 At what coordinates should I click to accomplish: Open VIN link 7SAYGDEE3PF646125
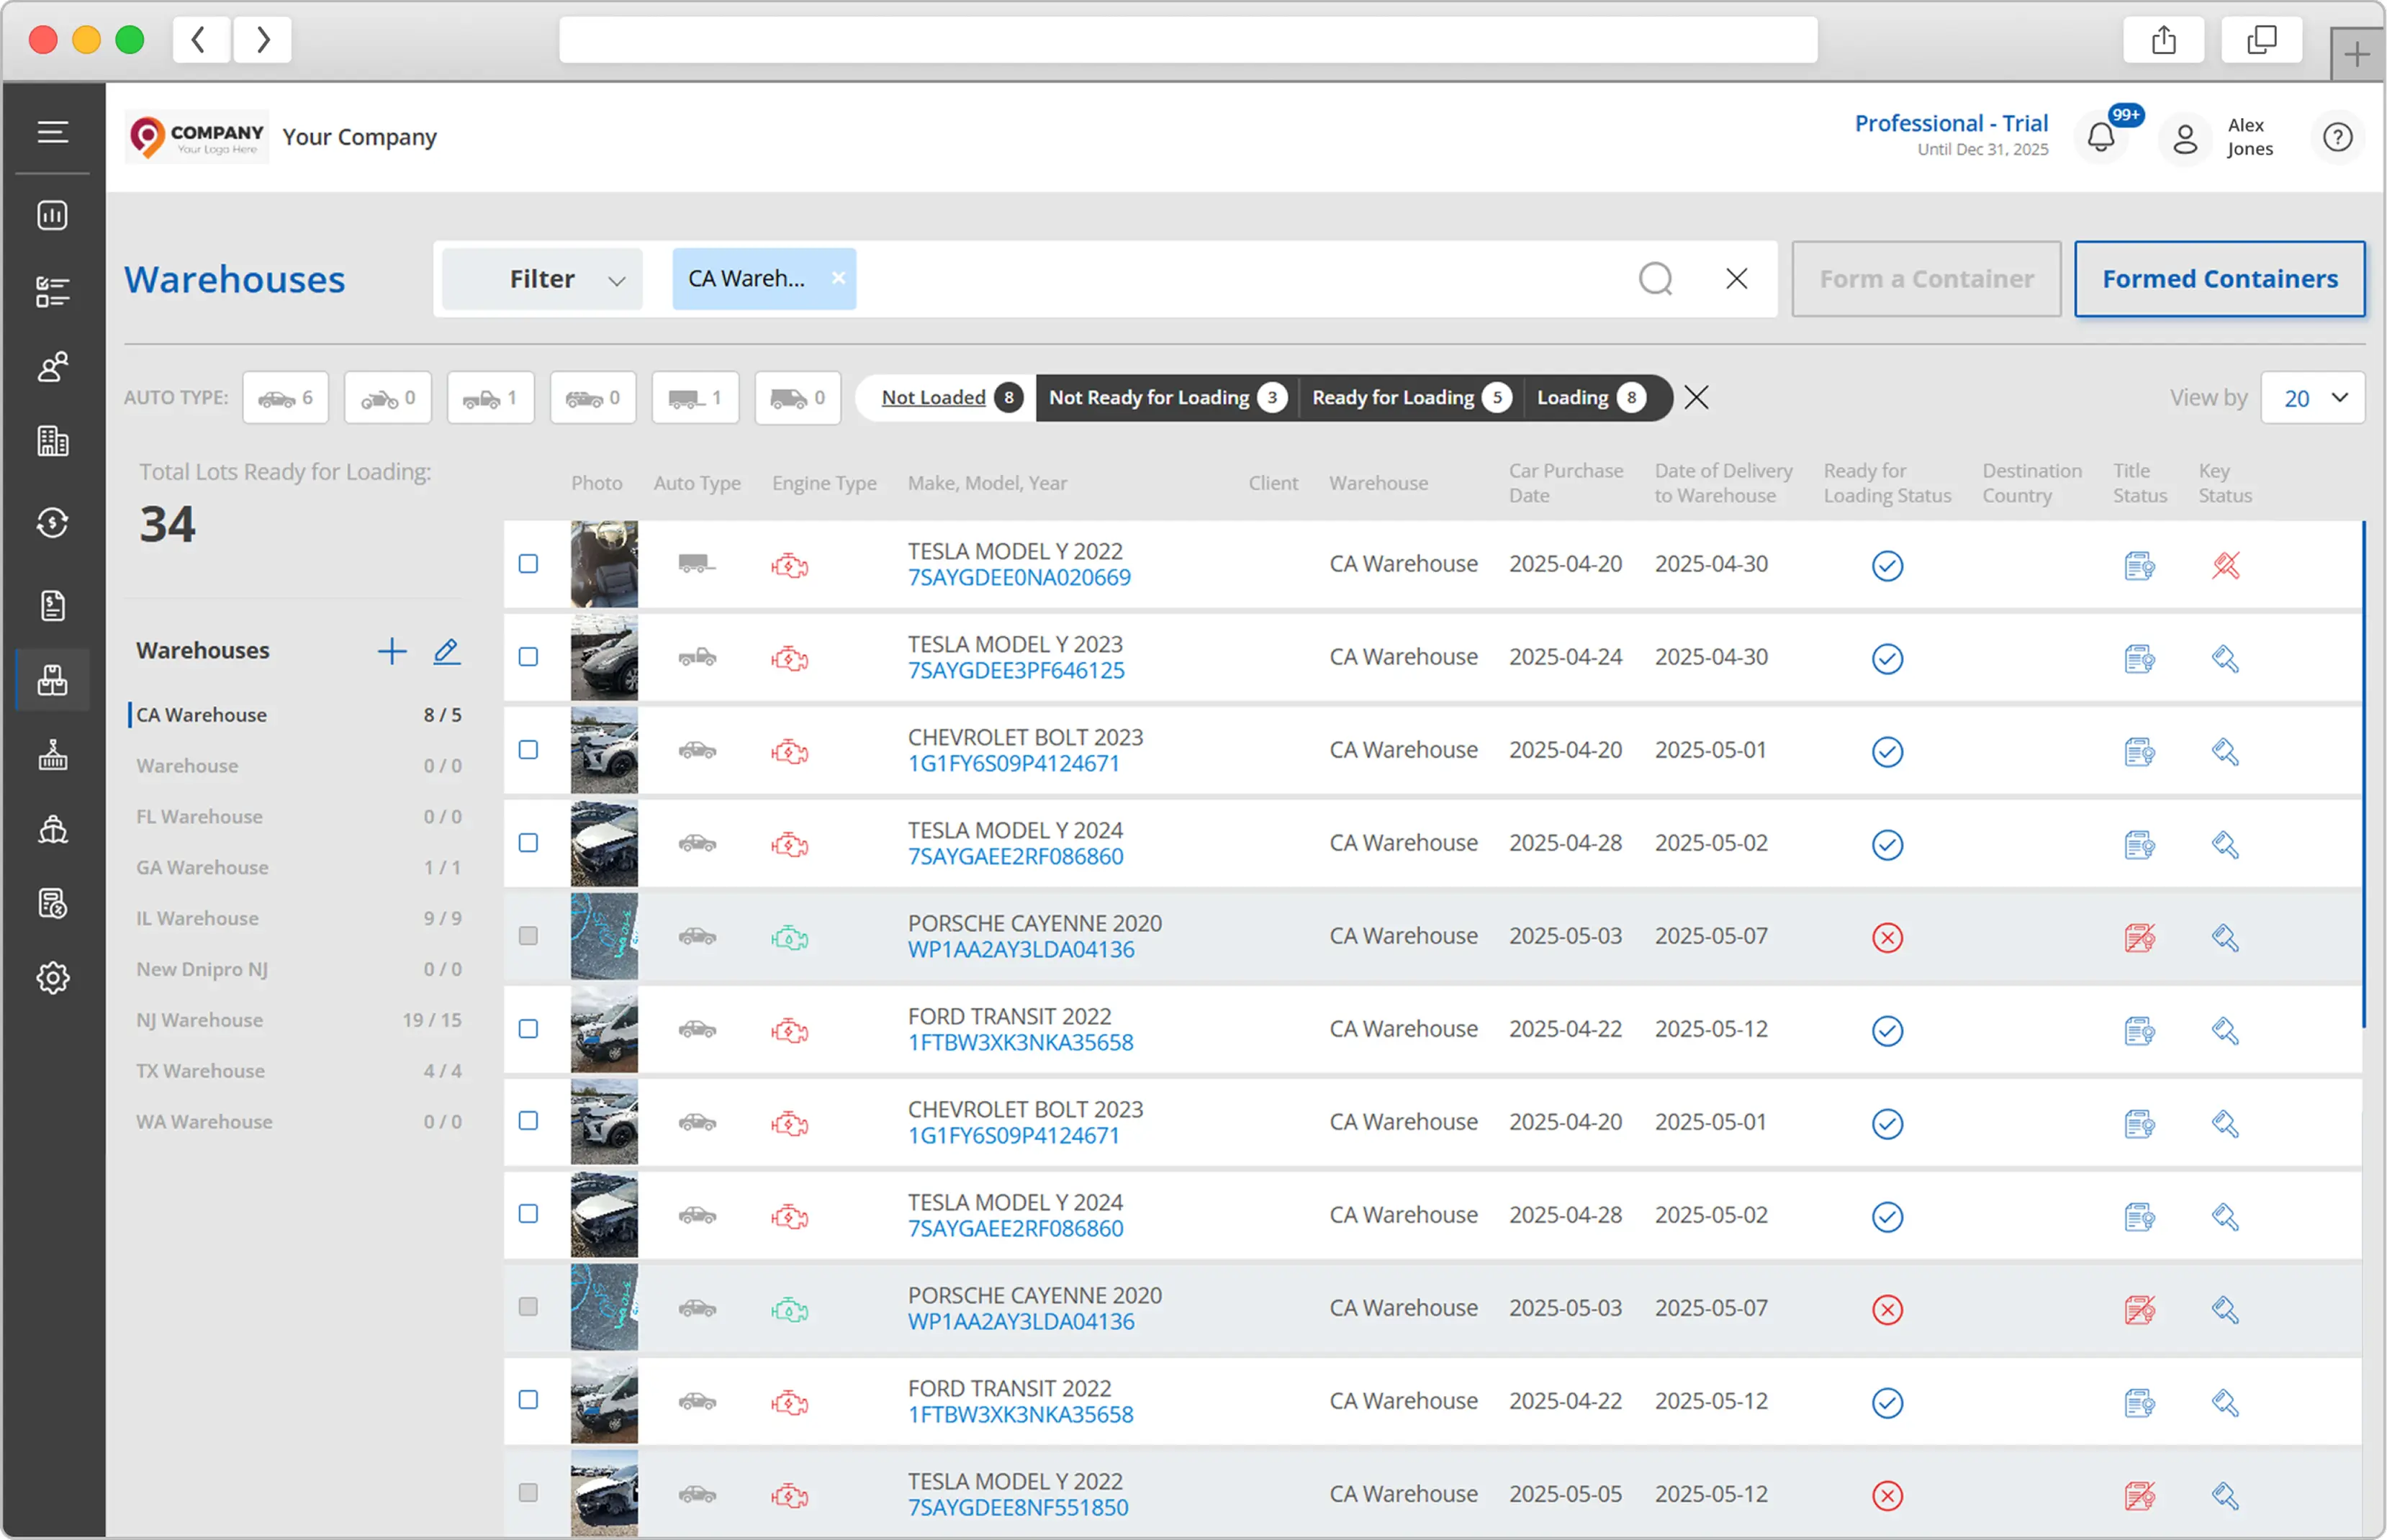[x=1016, y=671]
